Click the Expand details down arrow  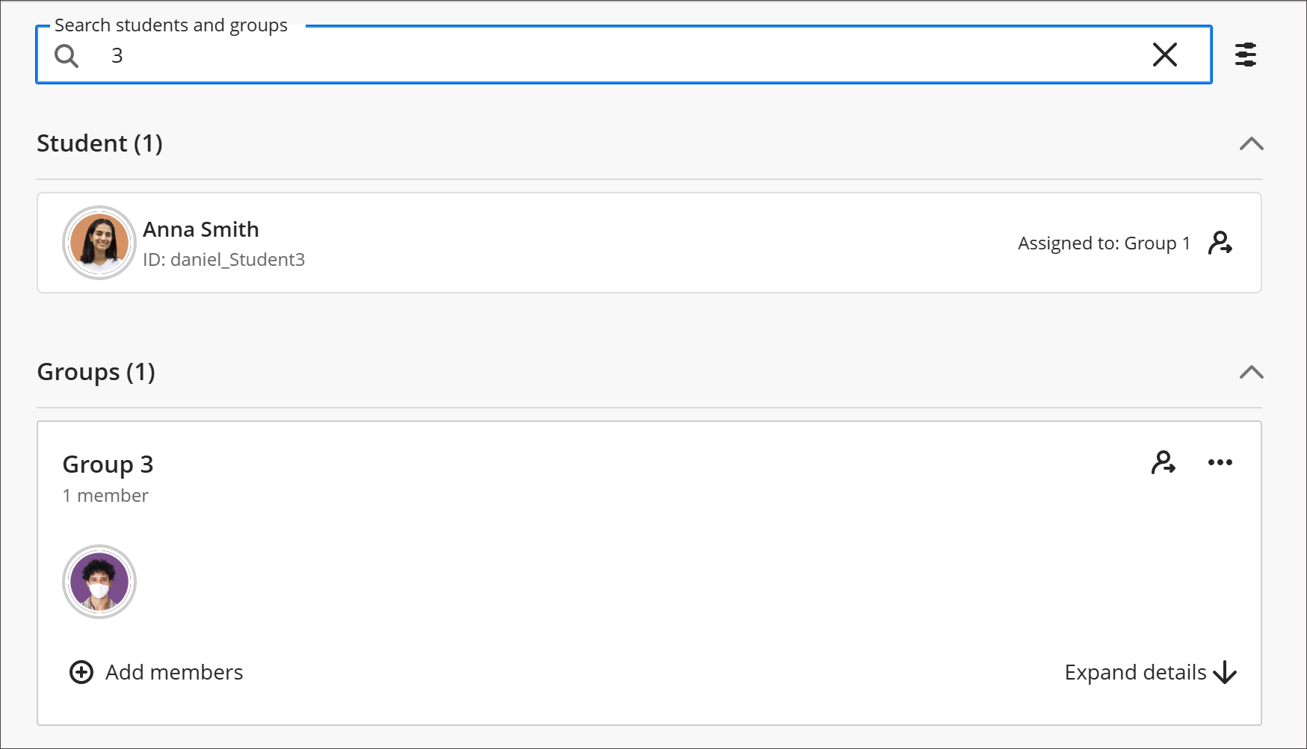click(1225, 672)
